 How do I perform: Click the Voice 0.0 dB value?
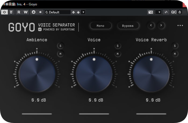(96, 100)
